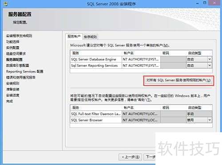Maximize the SQL Server 2008 setup window
The width and height of the screenshot is (222, 165).
(205, 3)
